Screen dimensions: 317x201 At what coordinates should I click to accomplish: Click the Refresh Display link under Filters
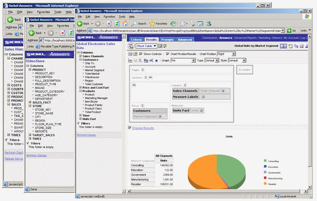[86, 135]
